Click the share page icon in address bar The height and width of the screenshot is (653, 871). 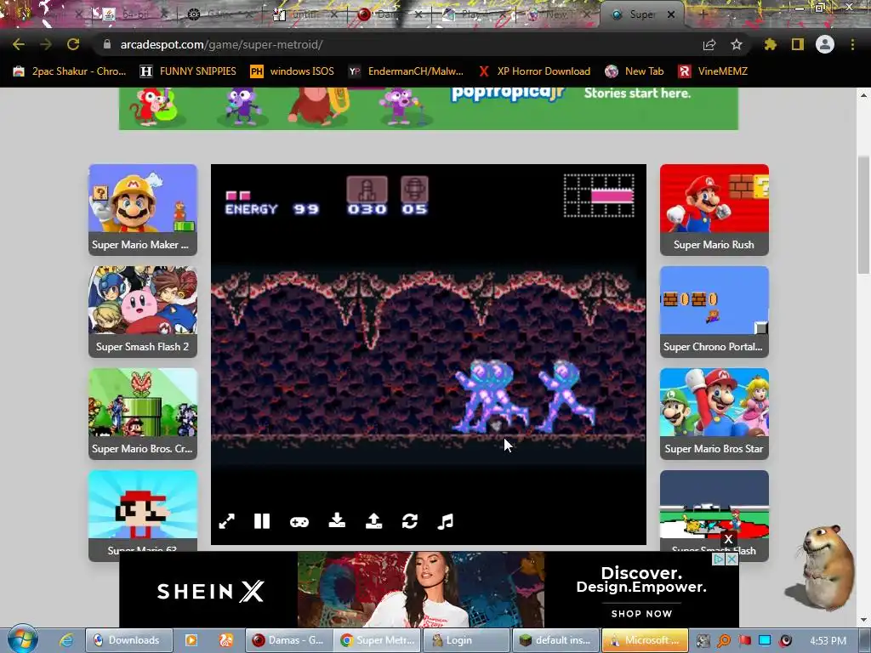[x=709, y=45]
